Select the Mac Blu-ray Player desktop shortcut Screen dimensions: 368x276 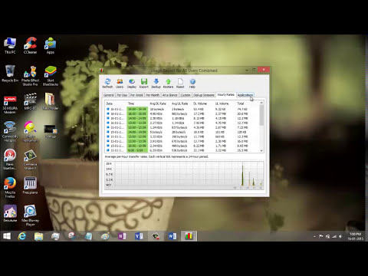pyautogui.click(x=30, y=215)
